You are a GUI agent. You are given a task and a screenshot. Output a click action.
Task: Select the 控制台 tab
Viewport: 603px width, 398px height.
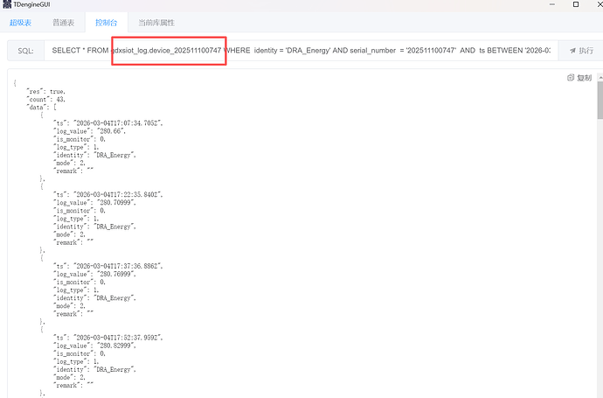pyautogui.click(x=108, y=21)
